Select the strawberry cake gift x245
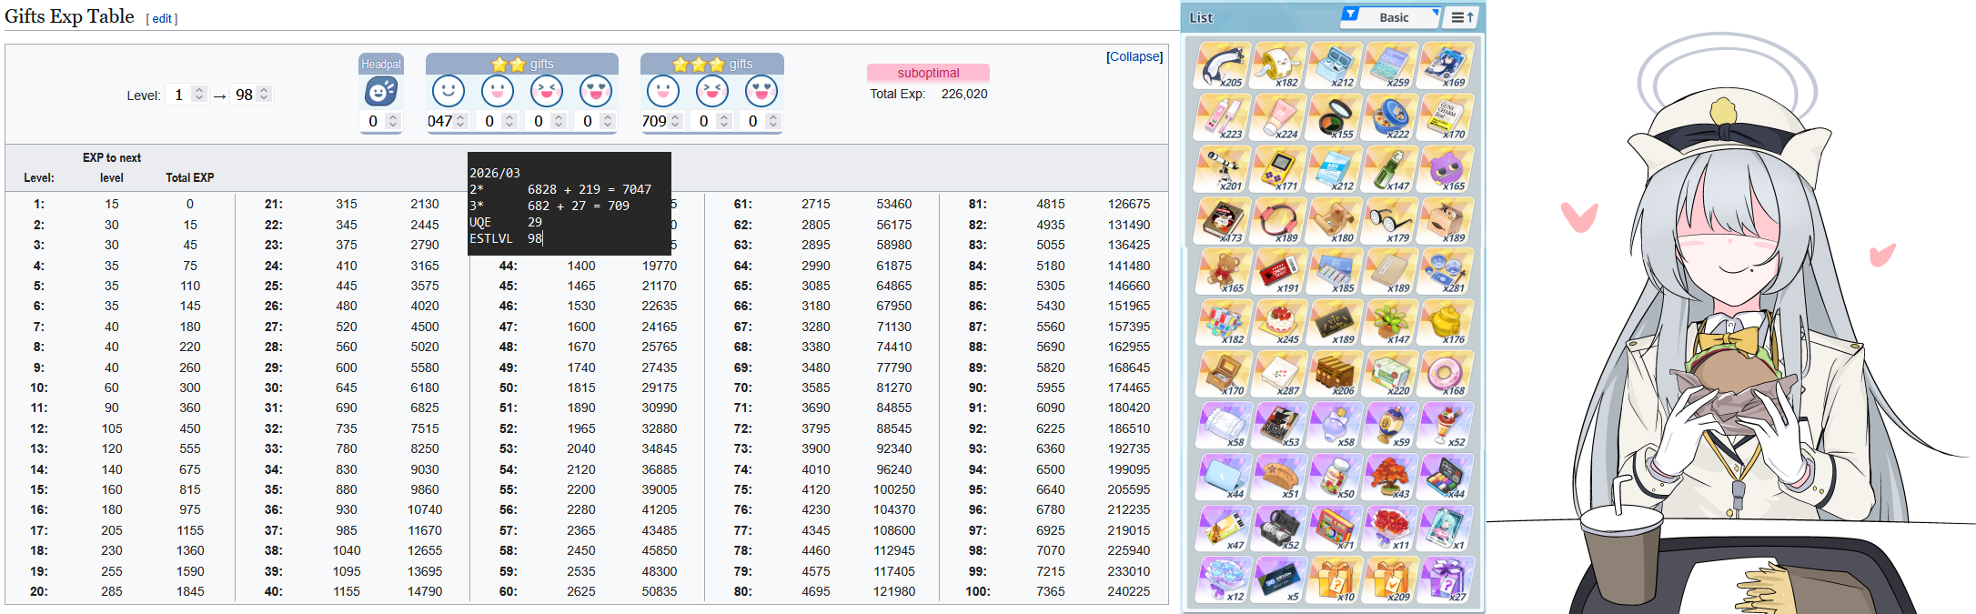Image resolution: width=1976 pixels, height=614 pixels. [x=1279, y=323]
